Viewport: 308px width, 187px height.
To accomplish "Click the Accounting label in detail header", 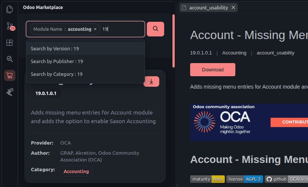I will tap(234, 53).
